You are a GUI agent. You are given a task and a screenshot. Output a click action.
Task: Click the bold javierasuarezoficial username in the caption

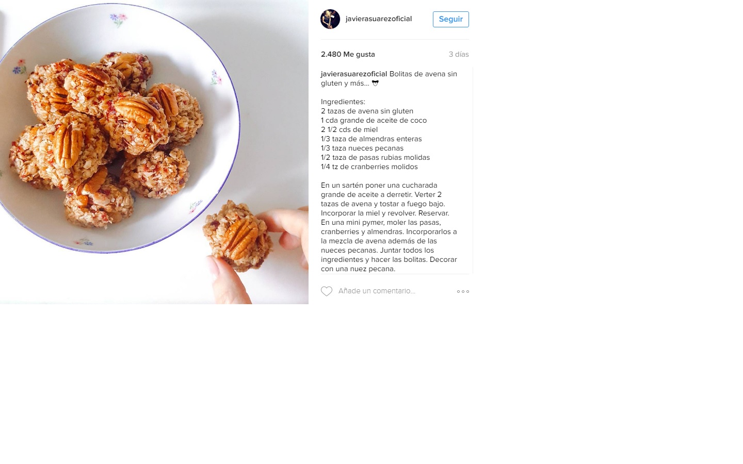pos(354,74)
